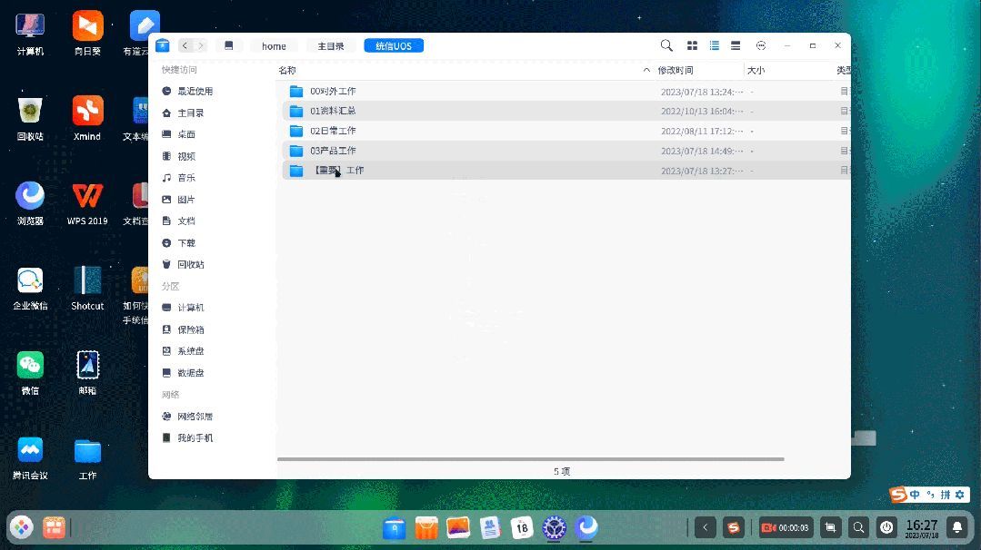Open the screen recording timer in taskbar
The width and height of the screenshot is (981, 550).
tap(786, 528)
